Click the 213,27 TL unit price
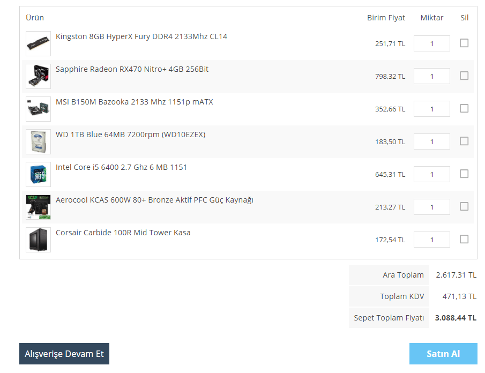485x373 pixels. point(390,207)
